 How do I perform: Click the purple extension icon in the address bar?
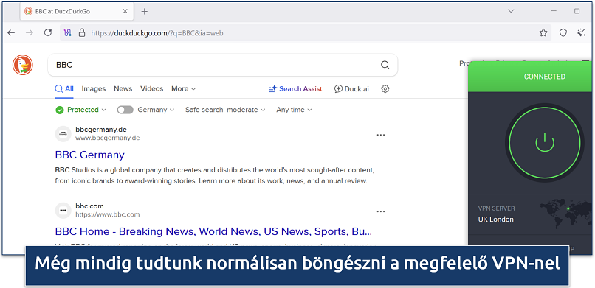pyautogui.click(x=68, y=33)
